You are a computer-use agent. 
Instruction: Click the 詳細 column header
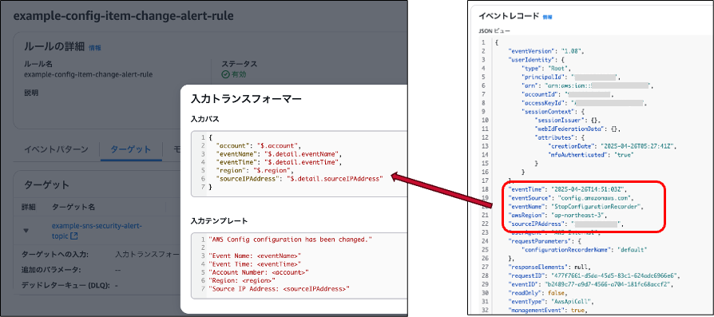pos(29,208)
